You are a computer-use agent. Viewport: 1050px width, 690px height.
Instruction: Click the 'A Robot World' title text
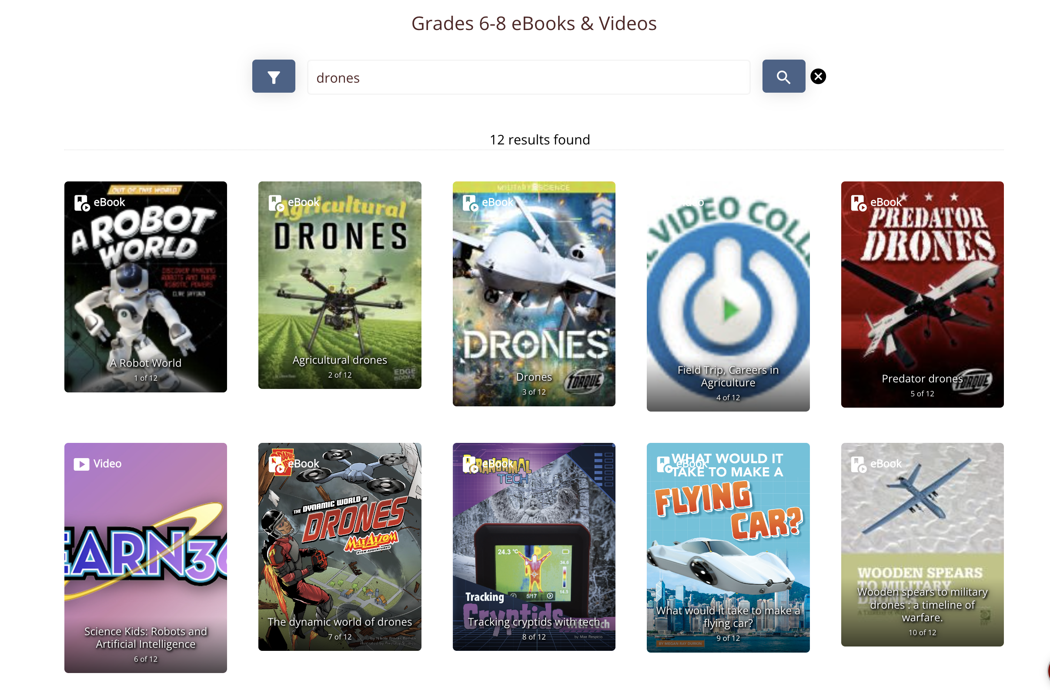point(146,363)
